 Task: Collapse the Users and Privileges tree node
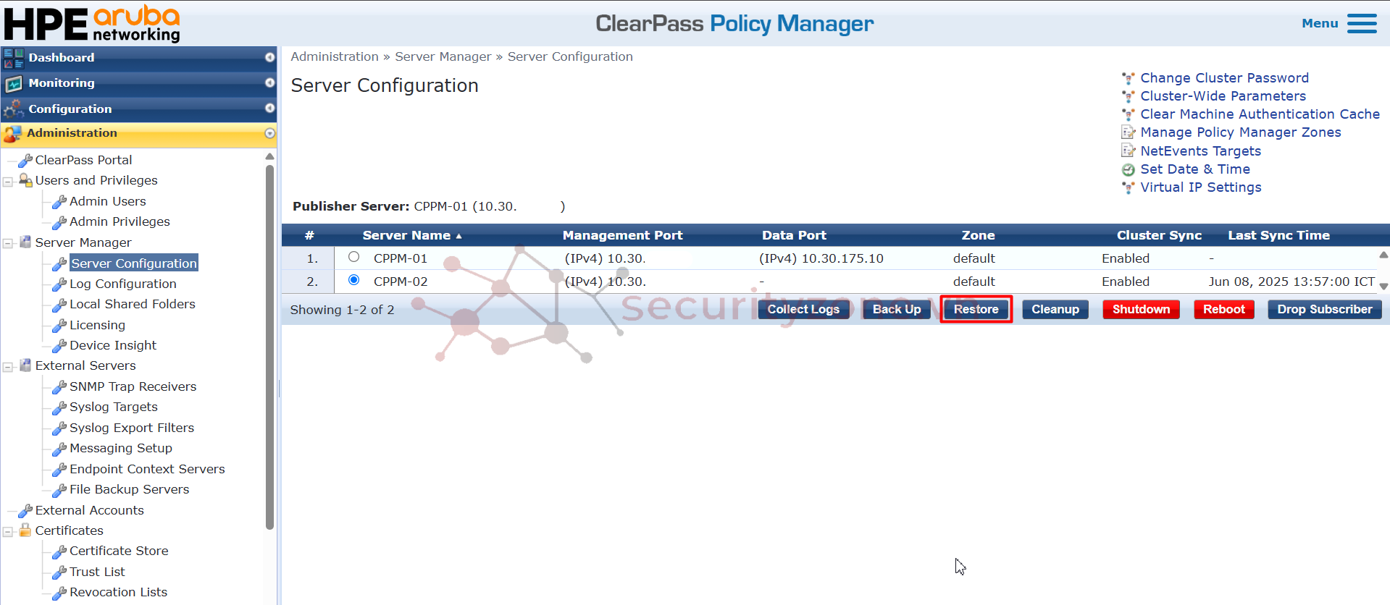click(8, 182)
